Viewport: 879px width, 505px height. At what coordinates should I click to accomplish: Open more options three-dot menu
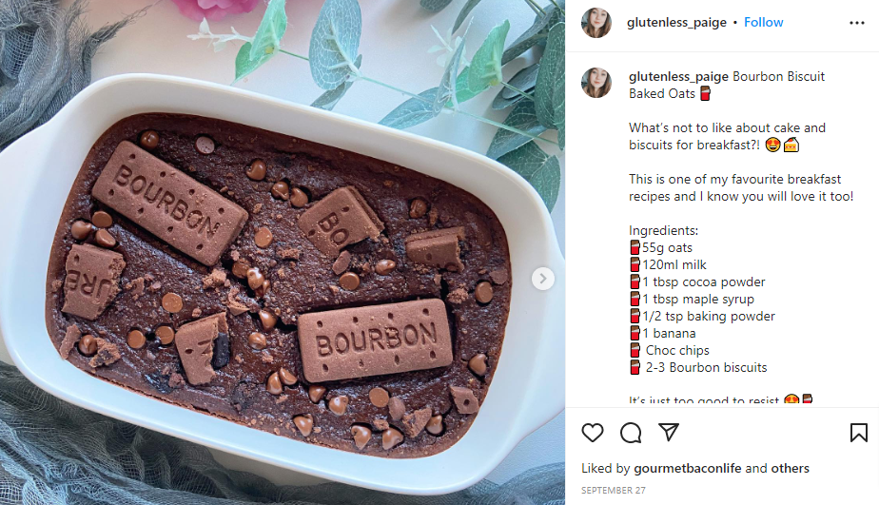tap(857, 23)
